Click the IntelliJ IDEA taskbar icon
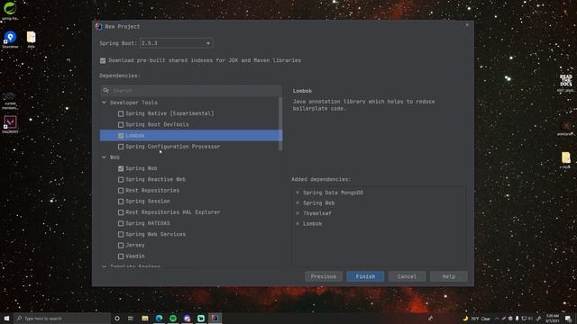This screenshot has width=577, height=324. [x=215, y=318]
